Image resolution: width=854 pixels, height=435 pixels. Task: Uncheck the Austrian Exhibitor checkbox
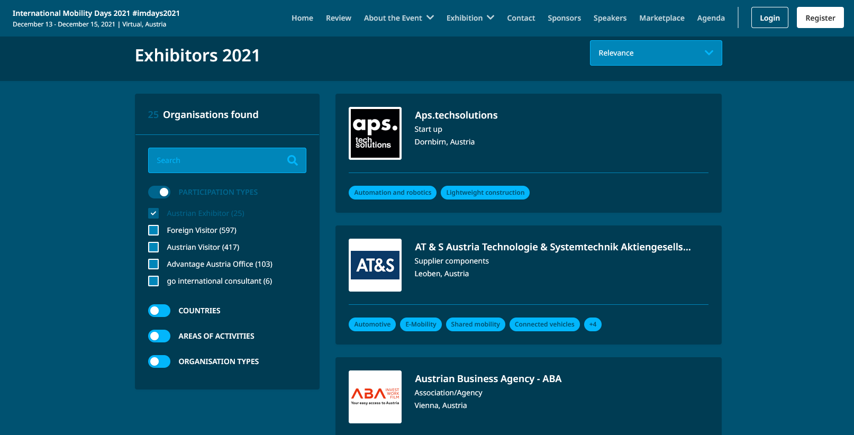click(x=153, y=213)
